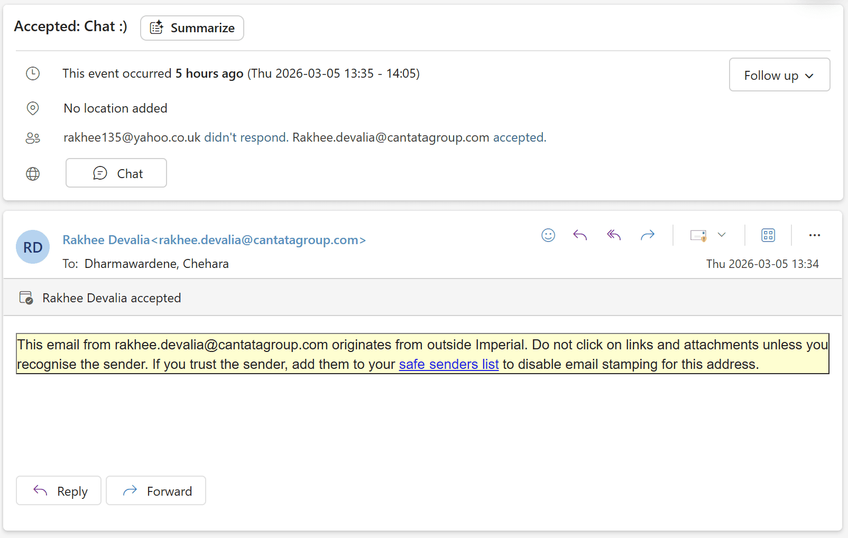Click the Summarize button
848x538 pixels.
click(x=192, y=28)
